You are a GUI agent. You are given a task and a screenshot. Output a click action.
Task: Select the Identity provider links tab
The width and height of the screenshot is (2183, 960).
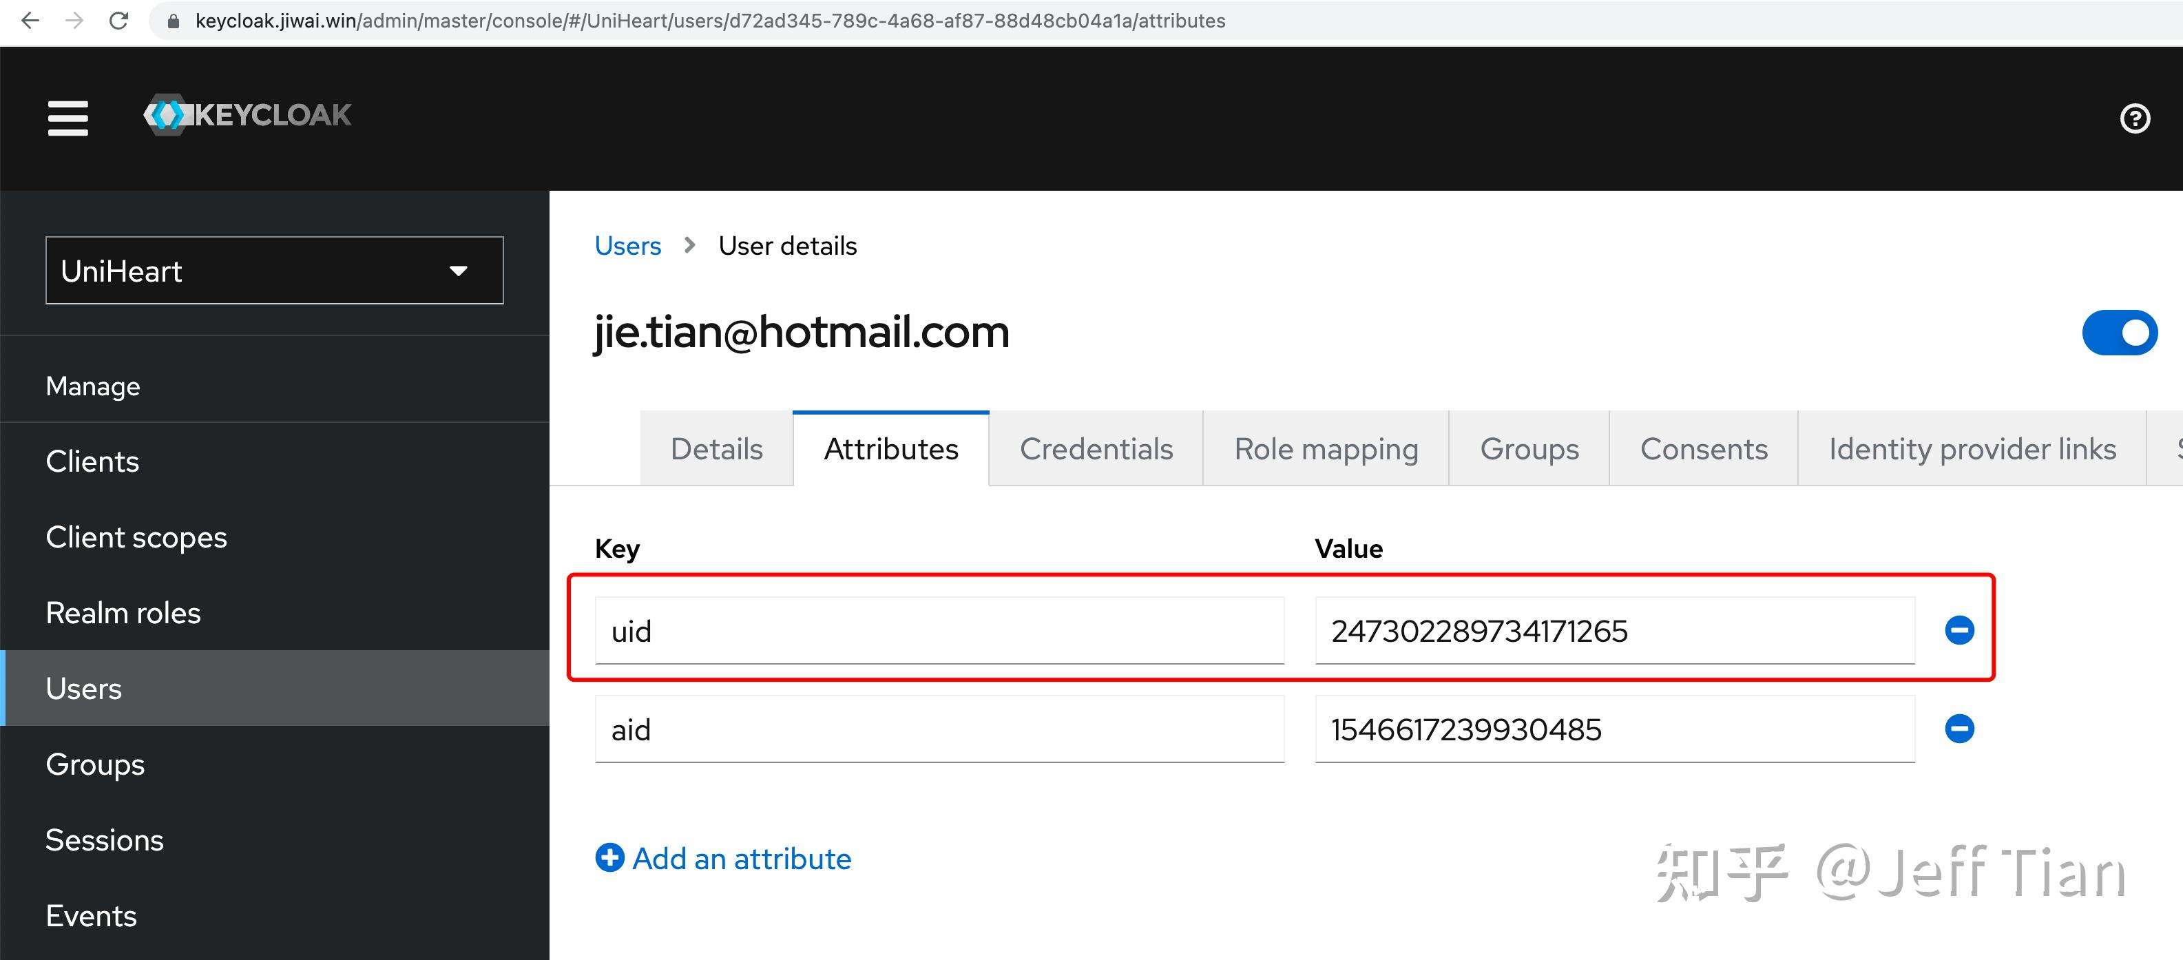point(1971,448)
